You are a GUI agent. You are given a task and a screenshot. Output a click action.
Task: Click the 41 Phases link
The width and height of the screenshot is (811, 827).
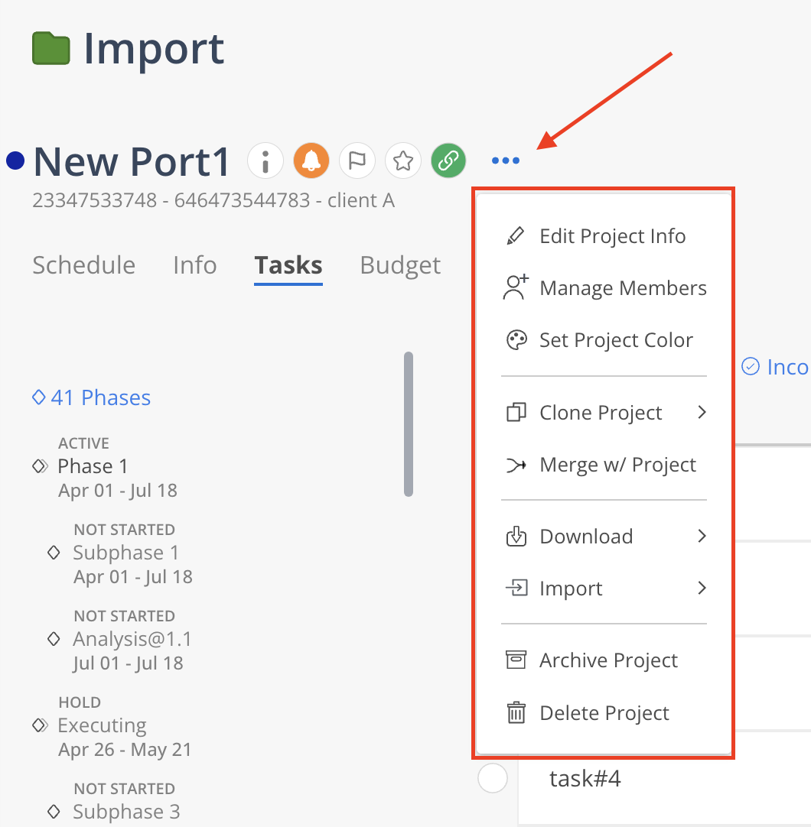point(100,398)
